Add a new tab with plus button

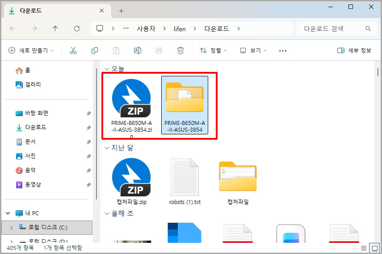coord(121,11)
